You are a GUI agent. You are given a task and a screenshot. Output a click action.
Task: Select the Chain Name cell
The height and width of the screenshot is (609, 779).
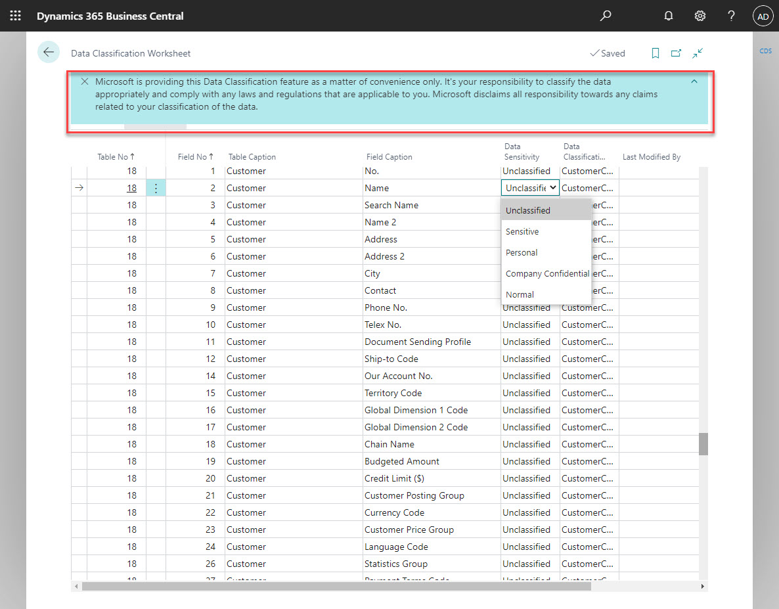coord(432,444)
